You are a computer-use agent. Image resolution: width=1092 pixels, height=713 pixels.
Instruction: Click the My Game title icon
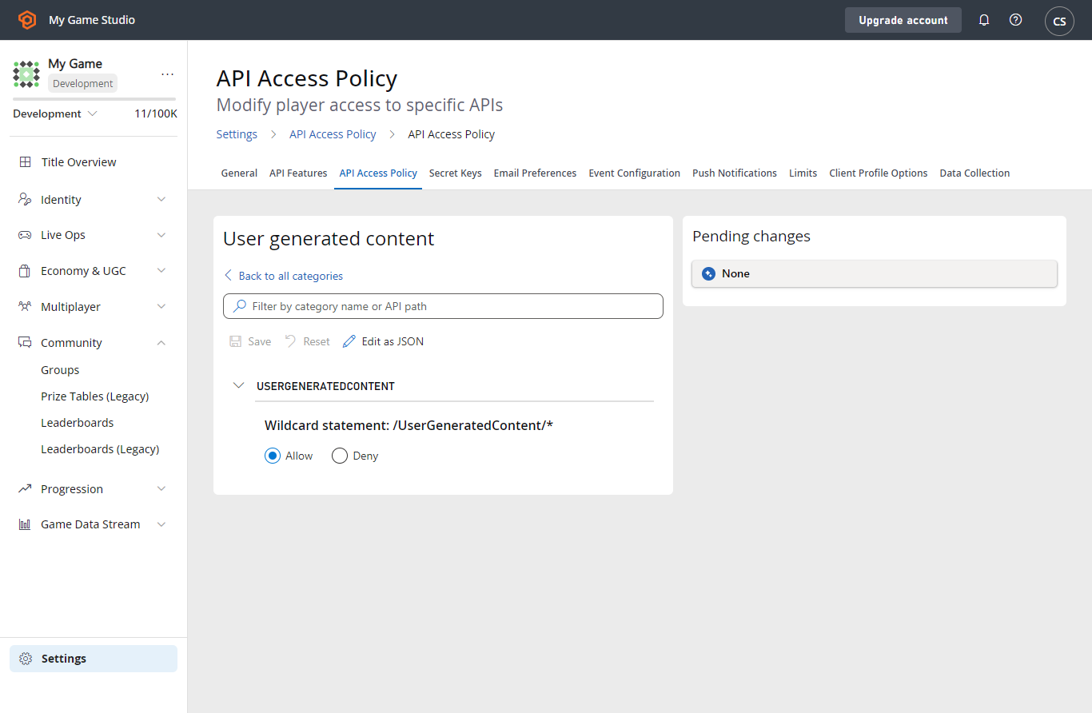[26, 74]
